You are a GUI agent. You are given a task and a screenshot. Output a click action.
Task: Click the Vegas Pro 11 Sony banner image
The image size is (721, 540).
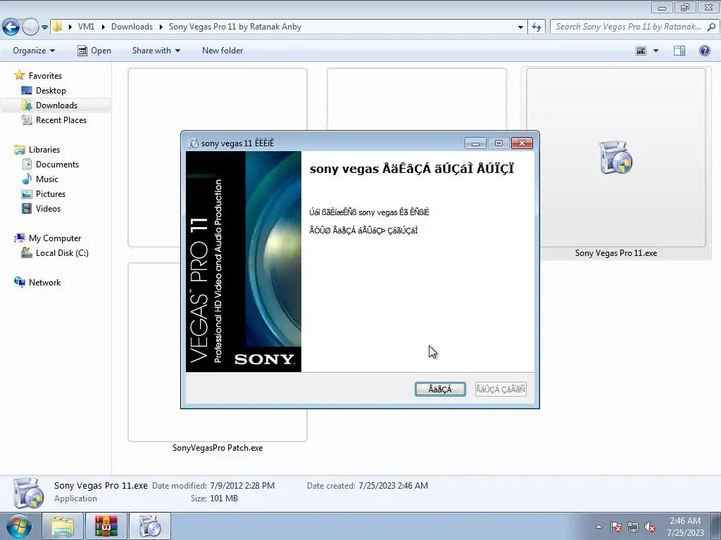[x=243, y=262]
